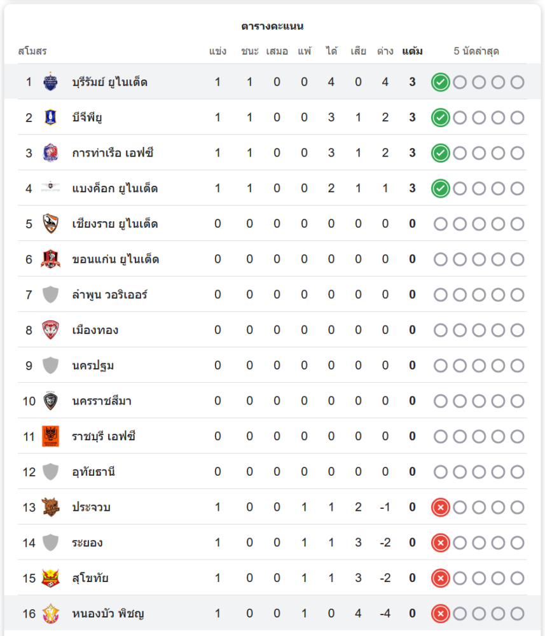
Task: Click the red loss mark for ระยอง
Action: click(x=440, y=543)
